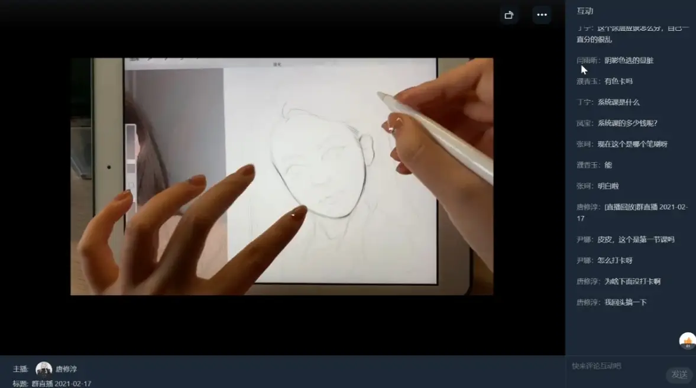Image resolution: width=696 pixels, height=388 pixels.
Task: Click the 发送 send button
Action: (679, 374)
